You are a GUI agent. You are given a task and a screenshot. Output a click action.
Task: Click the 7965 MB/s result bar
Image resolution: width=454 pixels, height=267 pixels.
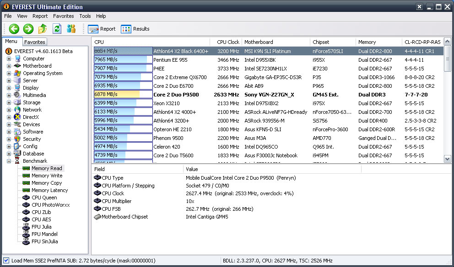123,60
